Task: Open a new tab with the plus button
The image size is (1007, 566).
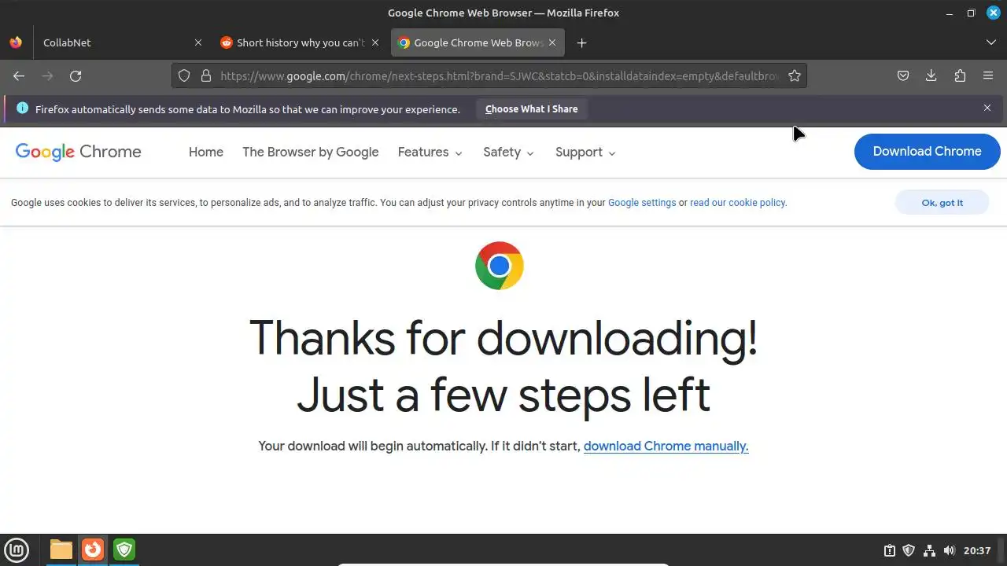Action: tap(581, 42)
